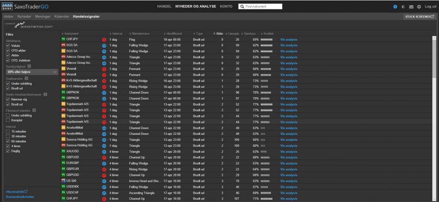Click the red 4H circle in GBPEUR row
The width and height of the screenshot is (439, 202).
point(104,169)
